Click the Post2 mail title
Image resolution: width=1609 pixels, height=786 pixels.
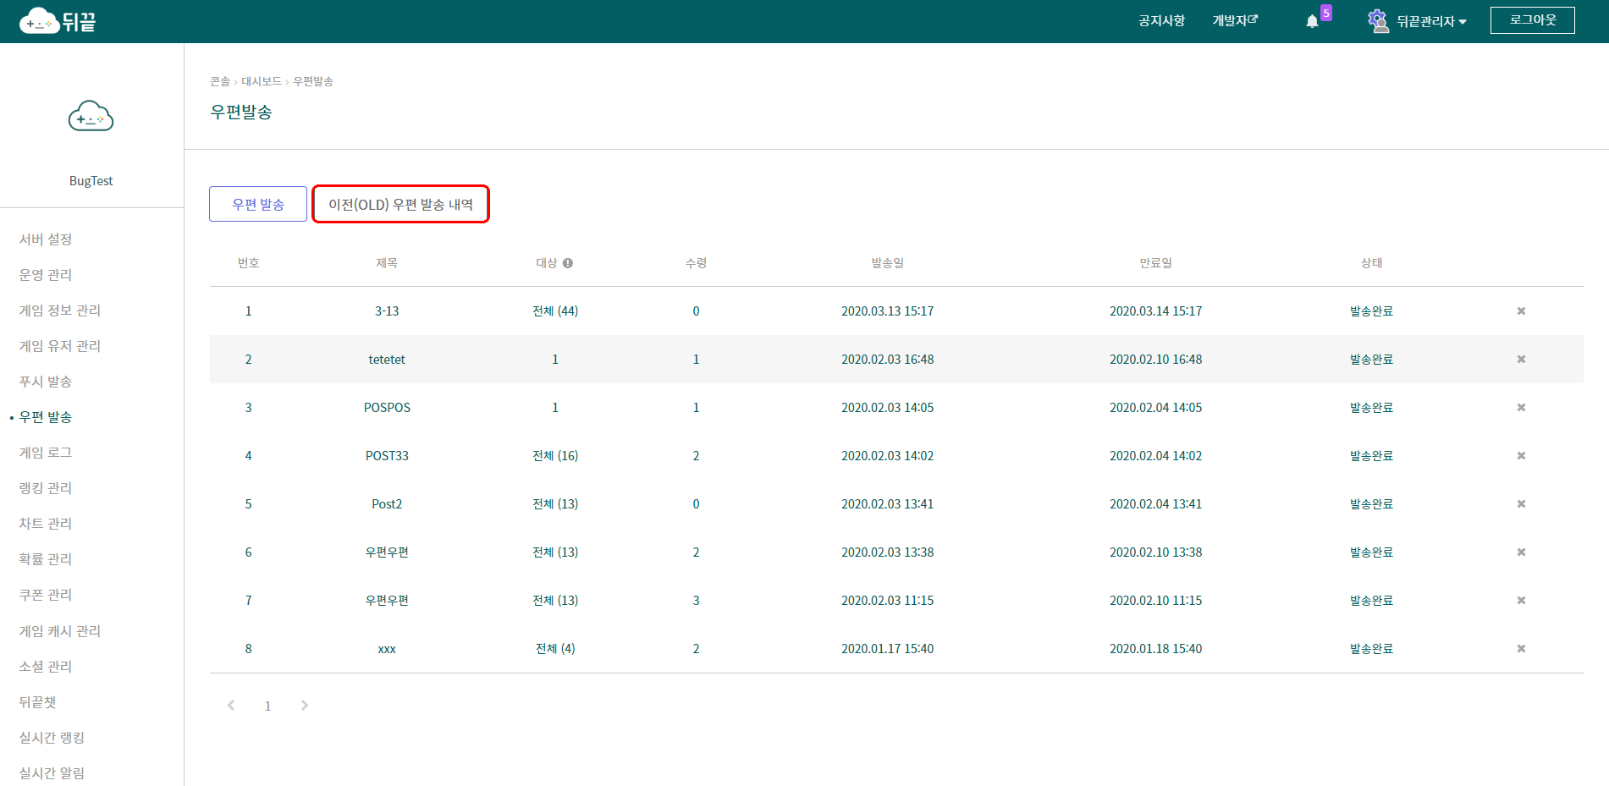[387, 504]
